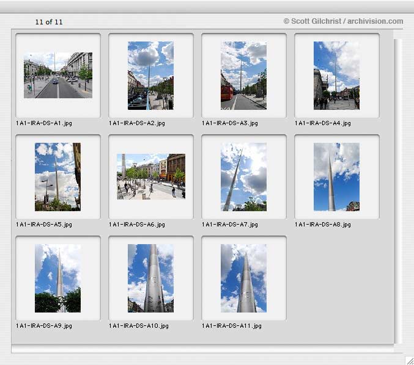414x365 pixels.
Task: Pick the 1A1-IRA-DS-A8.jpg thumbnail
Action: pyautogui.click(x=336, y=177)
